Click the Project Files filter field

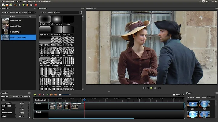point(31,12)
